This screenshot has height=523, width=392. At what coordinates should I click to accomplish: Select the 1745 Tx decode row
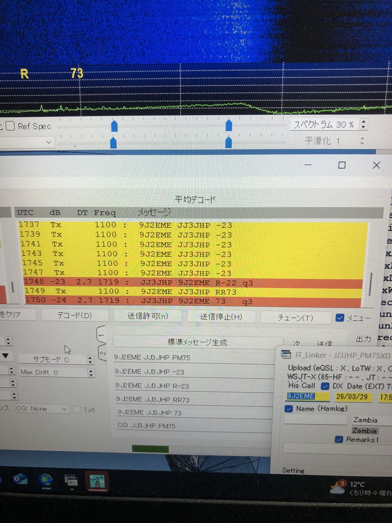click(192, 263)
